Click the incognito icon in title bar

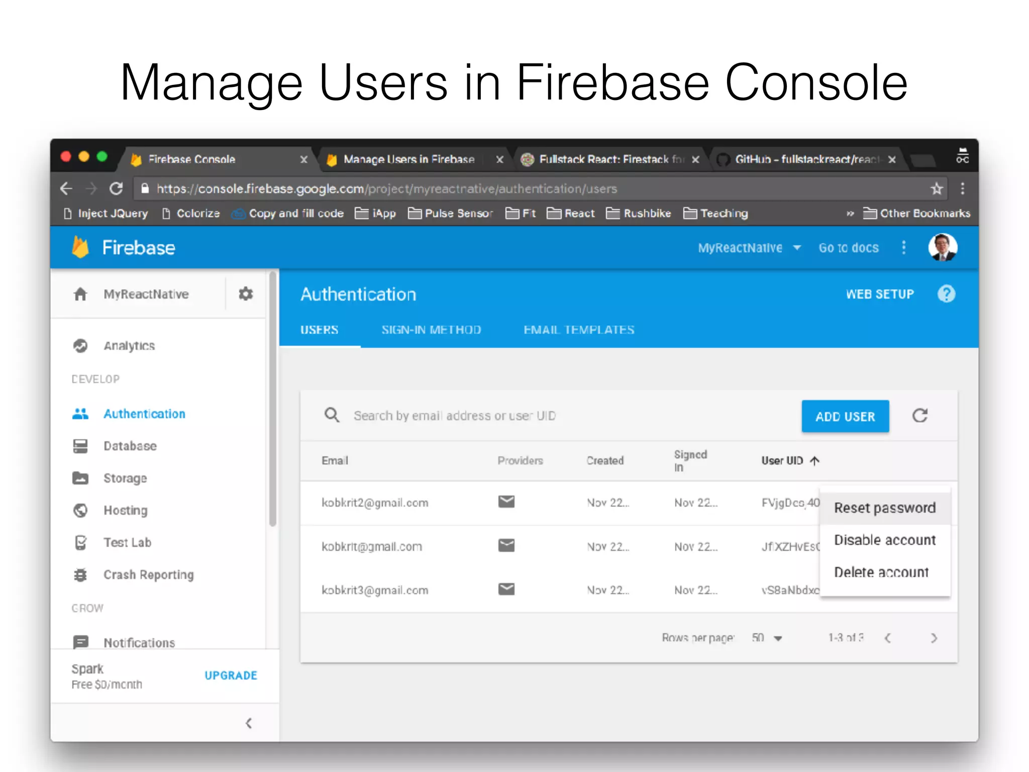point(962,155)
